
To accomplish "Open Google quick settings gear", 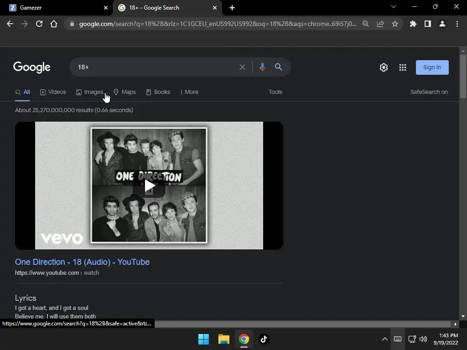I will point(384,67).
